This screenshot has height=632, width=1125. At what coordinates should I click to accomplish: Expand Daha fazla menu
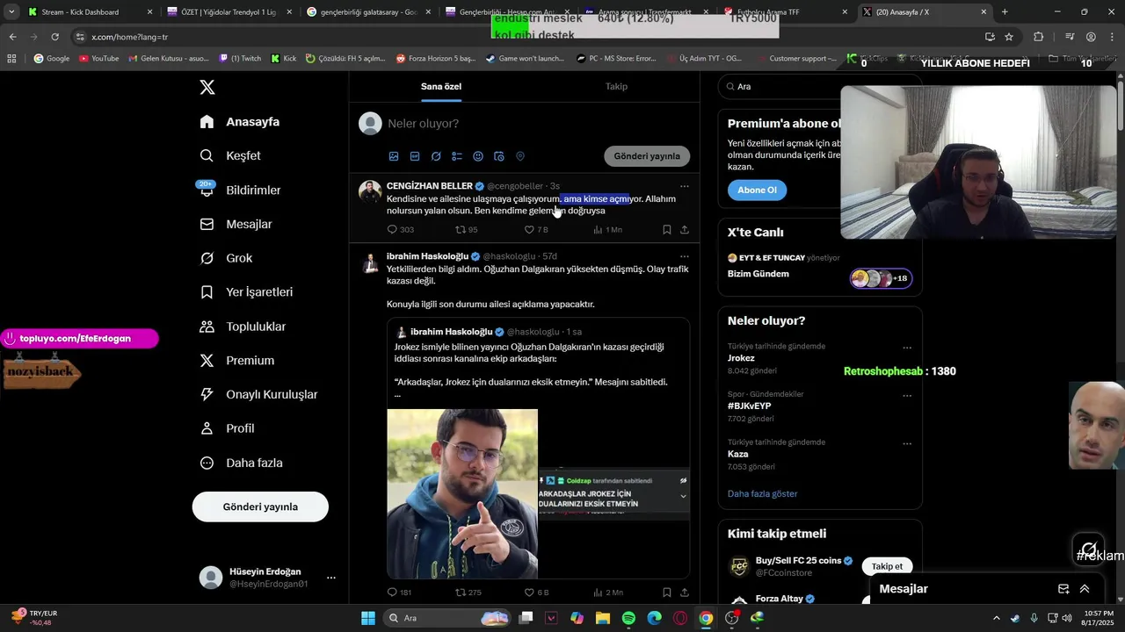(241, 463)
